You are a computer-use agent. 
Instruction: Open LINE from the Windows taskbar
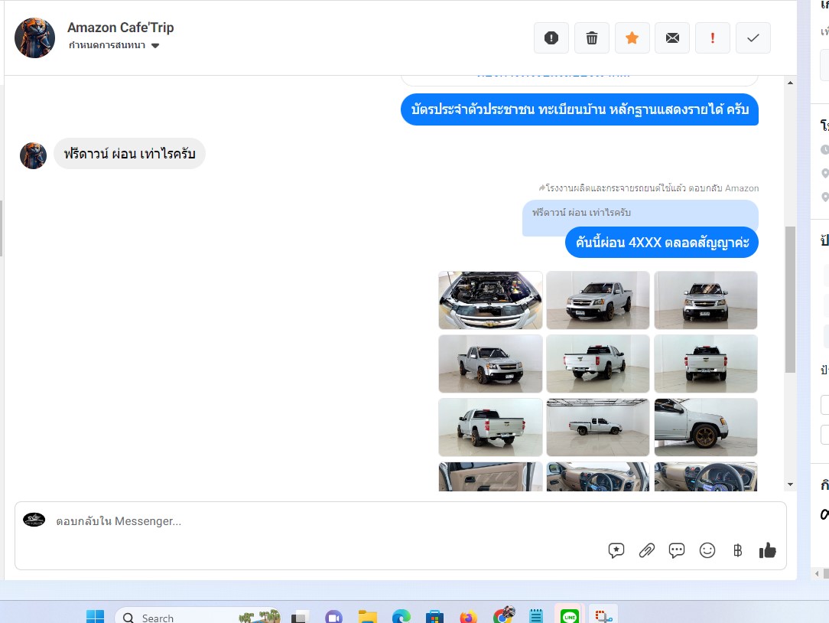(569, 616)
